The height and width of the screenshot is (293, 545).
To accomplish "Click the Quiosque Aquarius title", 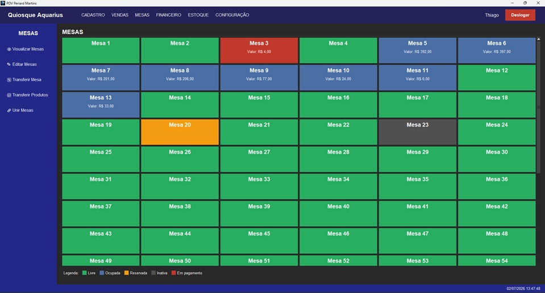I will pyautogui.click(x=35, y=15).
